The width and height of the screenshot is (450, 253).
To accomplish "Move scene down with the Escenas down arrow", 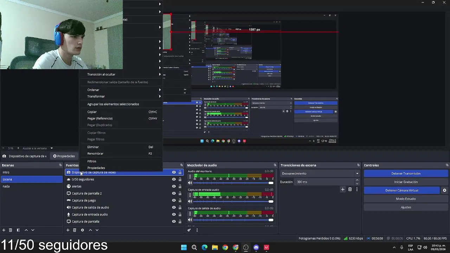I will (x=33, y=230).
